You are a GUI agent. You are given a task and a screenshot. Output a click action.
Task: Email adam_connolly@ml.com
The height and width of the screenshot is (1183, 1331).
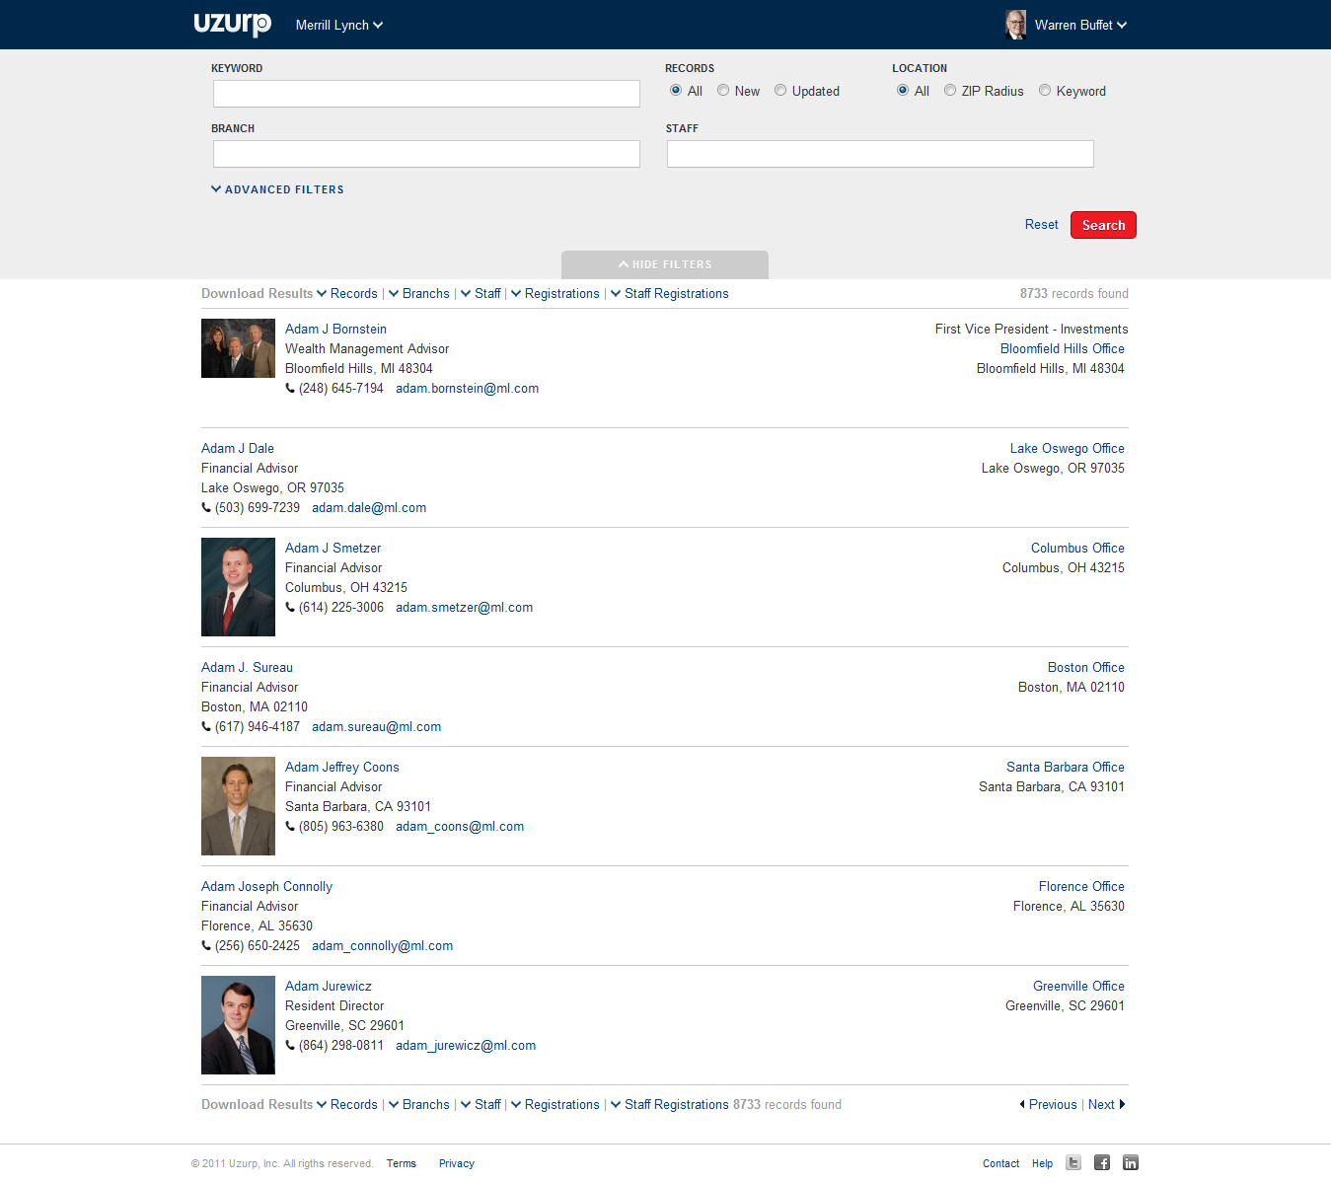coord(383,946)
